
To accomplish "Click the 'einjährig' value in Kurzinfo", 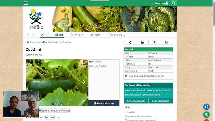I will 153,53.
